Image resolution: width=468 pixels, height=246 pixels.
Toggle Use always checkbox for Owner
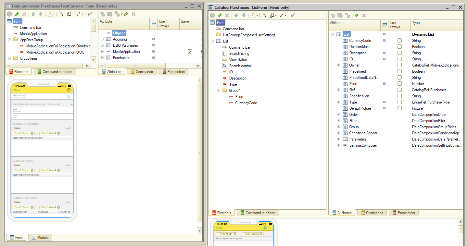[399, 65]
